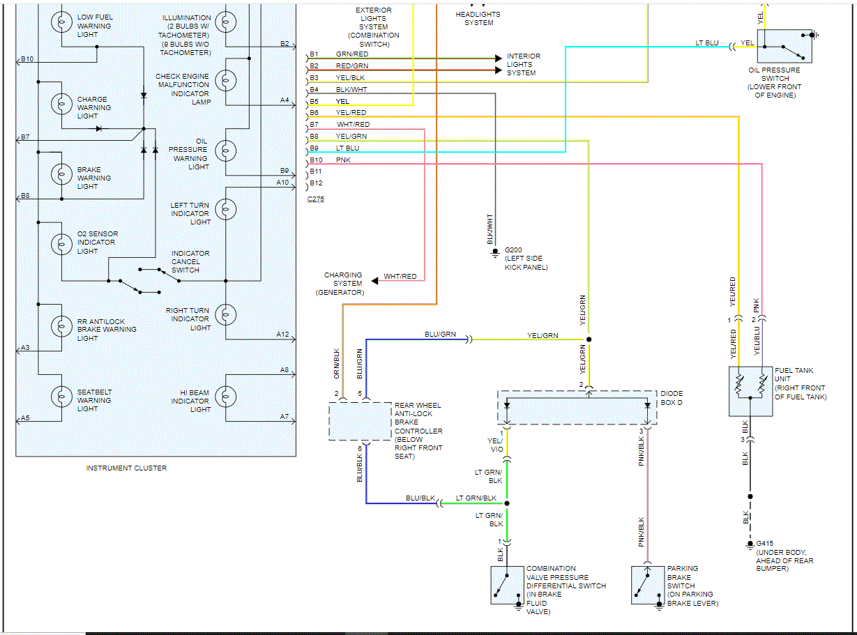
Task: Click the Oil Pressure Warning Light bulb symbol
Action: tap(226, 150)
